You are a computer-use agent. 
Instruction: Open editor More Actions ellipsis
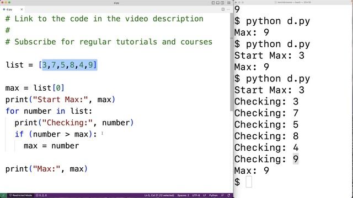pos(228,9)
